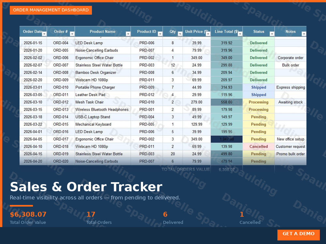Click the Ergonomic Office Chair cell for ORD-006
This screenshot has width=326, height=244.
click(103, 58)
